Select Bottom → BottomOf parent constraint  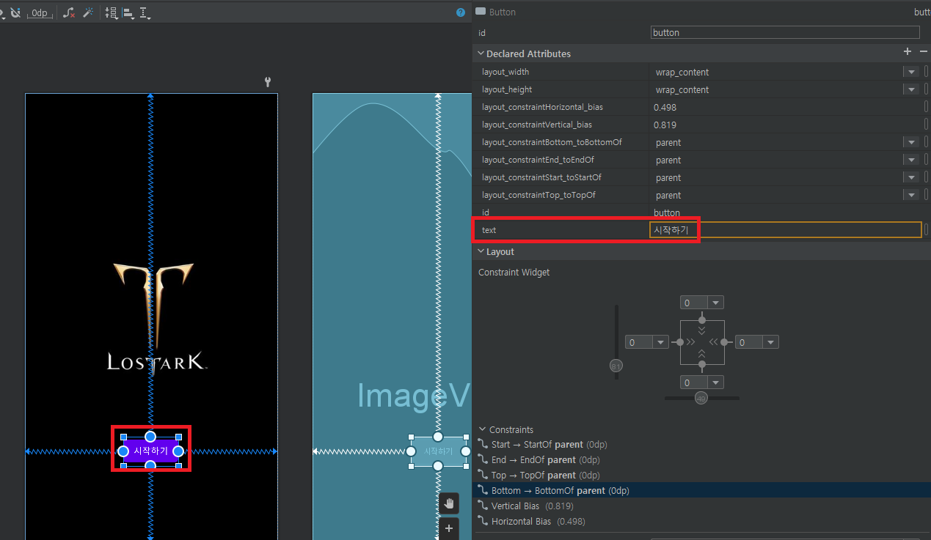(x=701, y=490)
